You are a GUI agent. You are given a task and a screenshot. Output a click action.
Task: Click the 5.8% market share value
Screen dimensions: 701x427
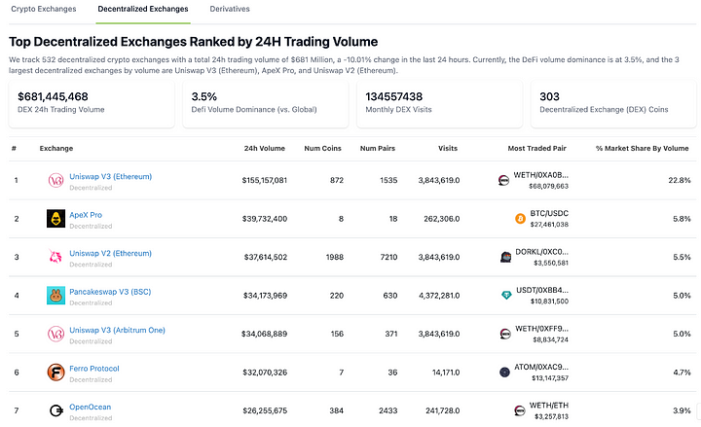(682, 219)
